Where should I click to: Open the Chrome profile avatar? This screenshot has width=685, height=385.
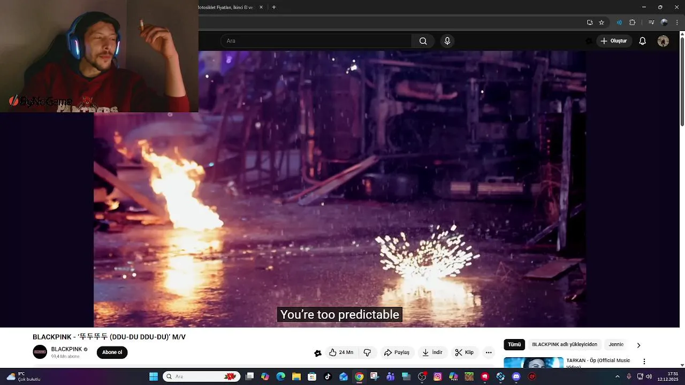(x=664, y=22)
